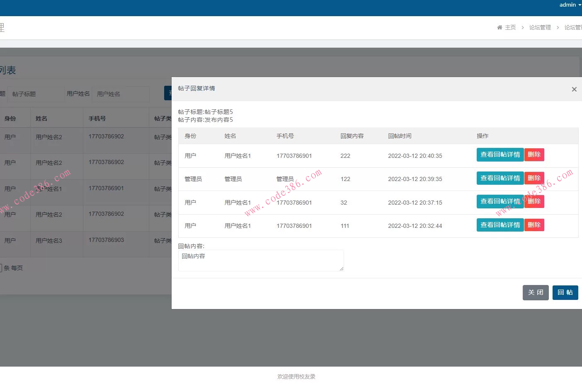Delete the reply with content 111

click(x=534, y=225)
